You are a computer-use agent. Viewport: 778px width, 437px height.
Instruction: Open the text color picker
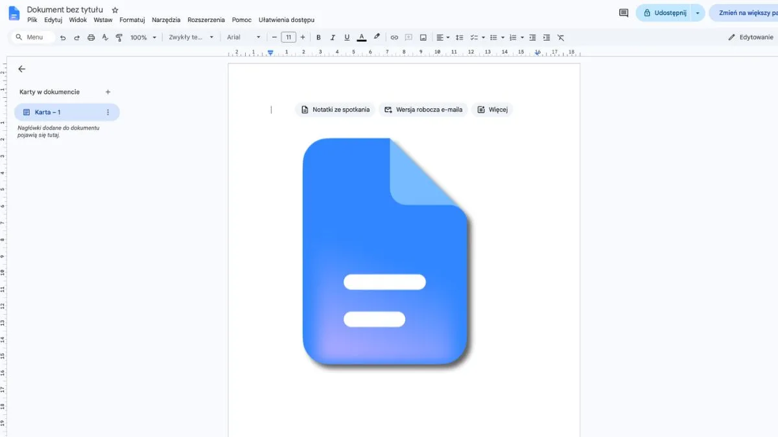[362, 38]
